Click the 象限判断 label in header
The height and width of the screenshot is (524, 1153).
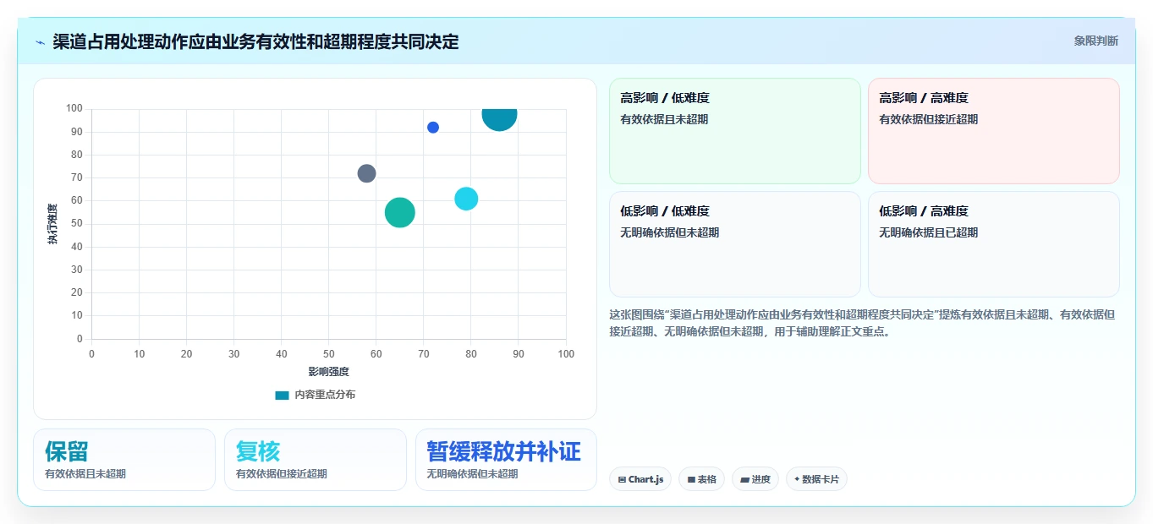[x=1095, y=41]
